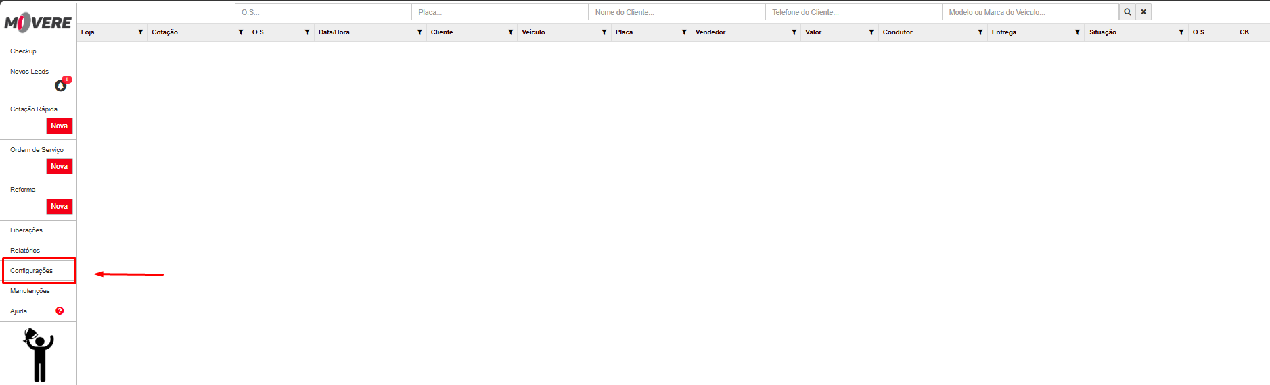Click the magnifier search button
The width and height of the screenshot is (1270, 385).
1127,12
